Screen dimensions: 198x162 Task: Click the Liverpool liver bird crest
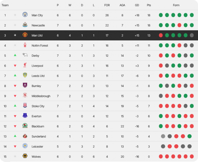click(x=25, y=65)
